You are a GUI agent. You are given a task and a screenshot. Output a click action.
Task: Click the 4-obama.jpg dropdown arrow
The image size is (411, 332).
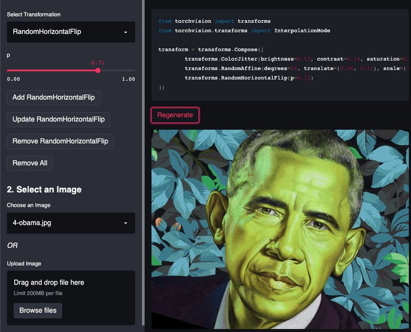tap(125, 223)
